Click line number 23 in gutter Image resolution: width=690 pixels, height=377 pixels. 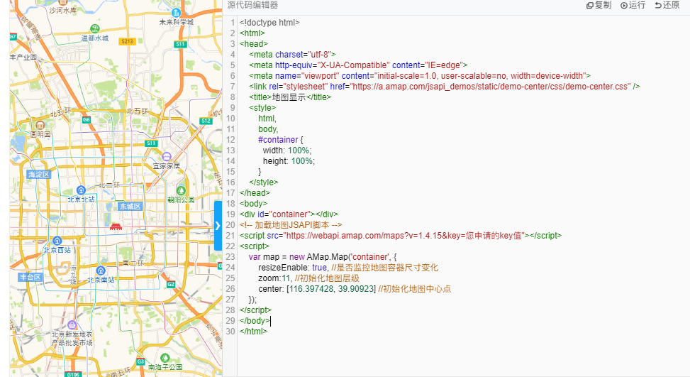pos(230,257)
